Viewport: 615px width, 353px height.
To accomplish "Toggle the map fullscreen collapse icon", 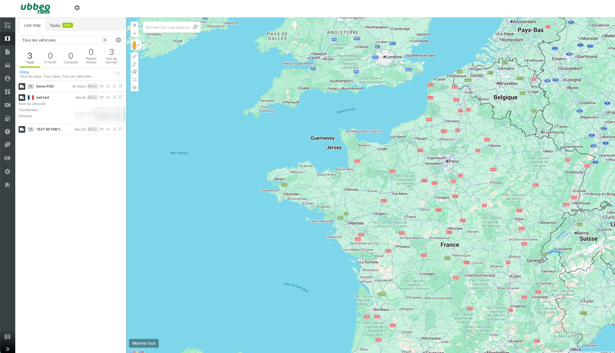I will tap(135, 80).
